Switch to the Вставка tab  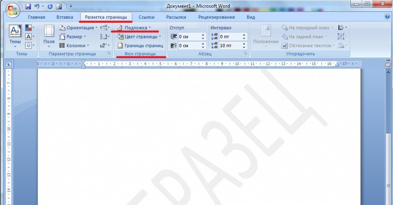(x=65, y=17)
